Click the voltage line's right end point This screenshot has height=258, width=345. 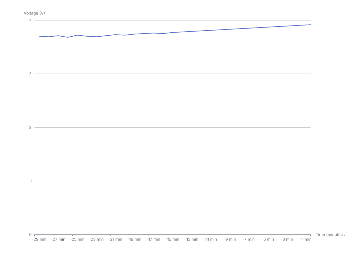[x=311, y=25]
